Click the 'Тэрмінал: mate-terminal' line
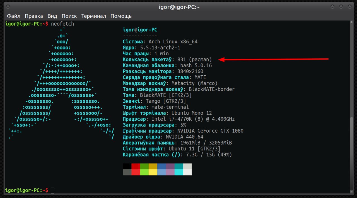357x198 pixels. 156,107
